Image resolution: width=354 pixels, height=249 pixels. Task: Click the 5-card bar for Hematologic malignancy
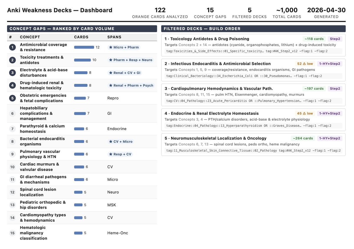(78, 233)
